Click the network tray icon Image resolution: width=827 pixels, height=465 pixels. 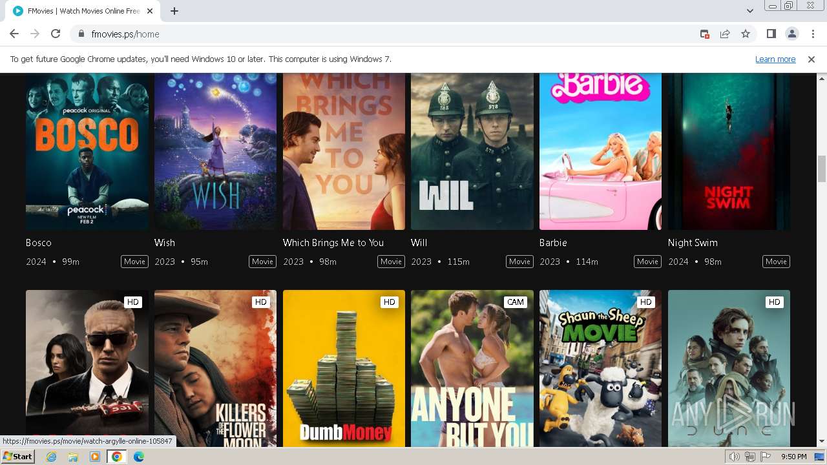pos(750,457)
